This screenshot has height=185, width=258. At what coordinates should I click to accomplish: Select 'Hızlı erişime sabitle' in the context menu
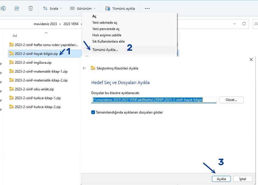coord(107,35)
